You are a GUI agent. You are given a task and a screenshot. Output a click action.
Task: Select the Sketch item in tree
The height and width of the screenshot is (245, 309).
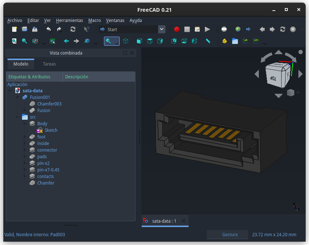(51, 130)
